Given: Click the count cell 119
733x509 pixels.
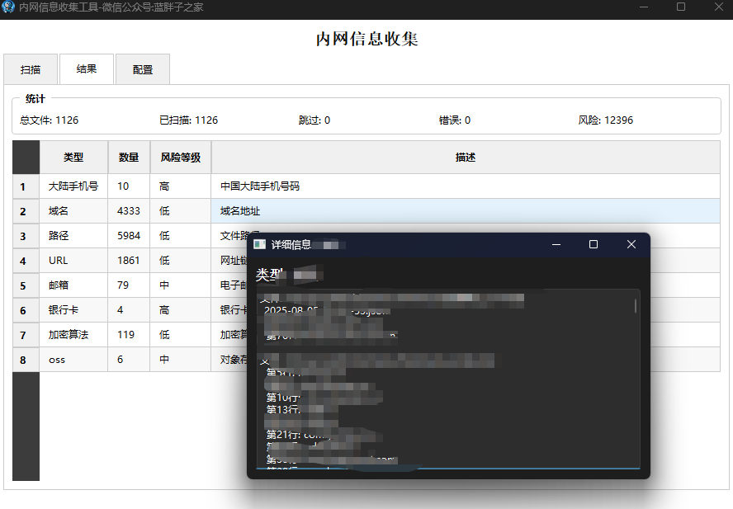Looking at the screenshot, I should pyautogui.click(x=129, y=335).
